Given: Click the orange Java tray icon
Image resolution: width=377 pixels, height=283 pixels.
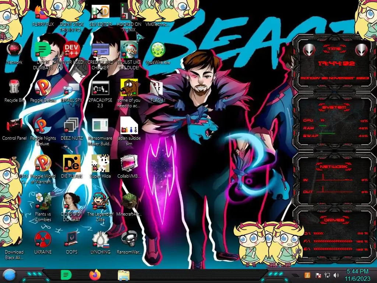Looking at the screenshot, I should 307,275.
